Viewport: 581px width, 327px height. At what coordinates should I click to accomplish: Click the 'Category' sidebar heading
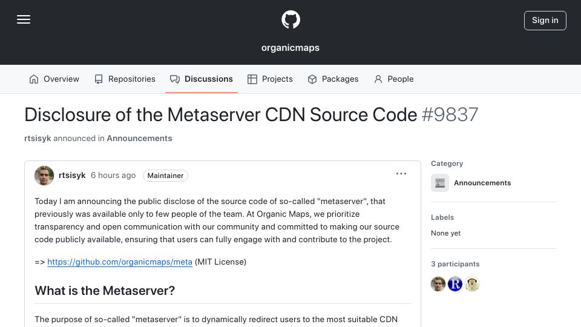pos(447,163)
